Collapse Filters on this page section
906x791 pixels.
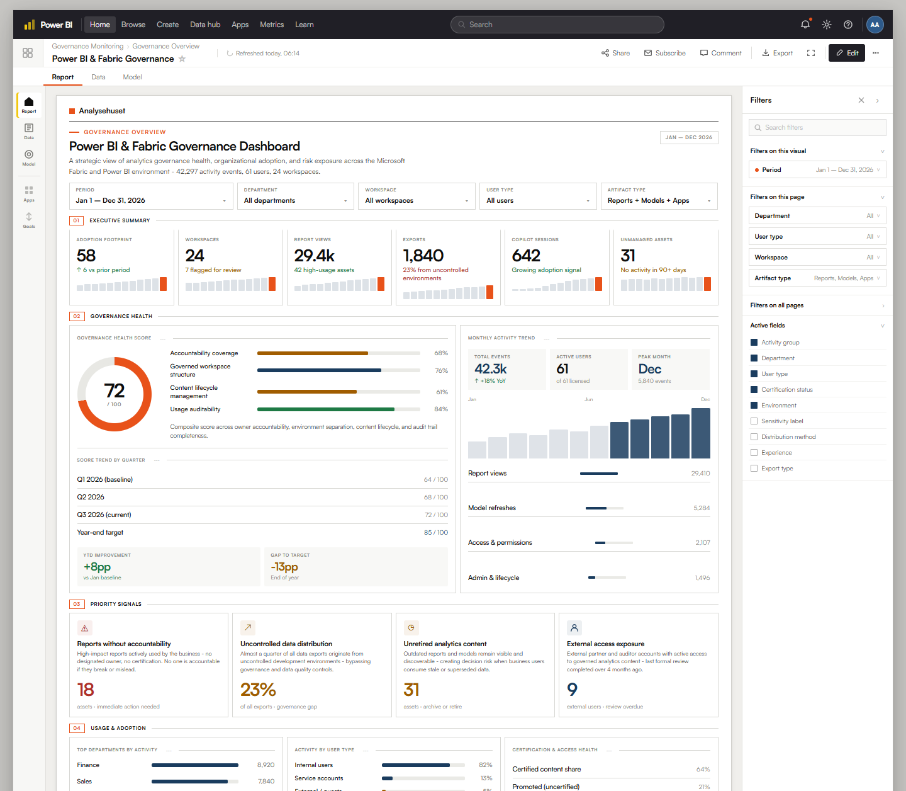click(882, 197)
